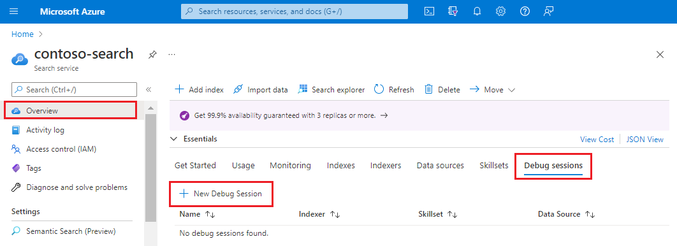The height and width of the screenshot is (246, 677).
Task: Switch to the Skillsets tab
Action: [x=494, y=165]
